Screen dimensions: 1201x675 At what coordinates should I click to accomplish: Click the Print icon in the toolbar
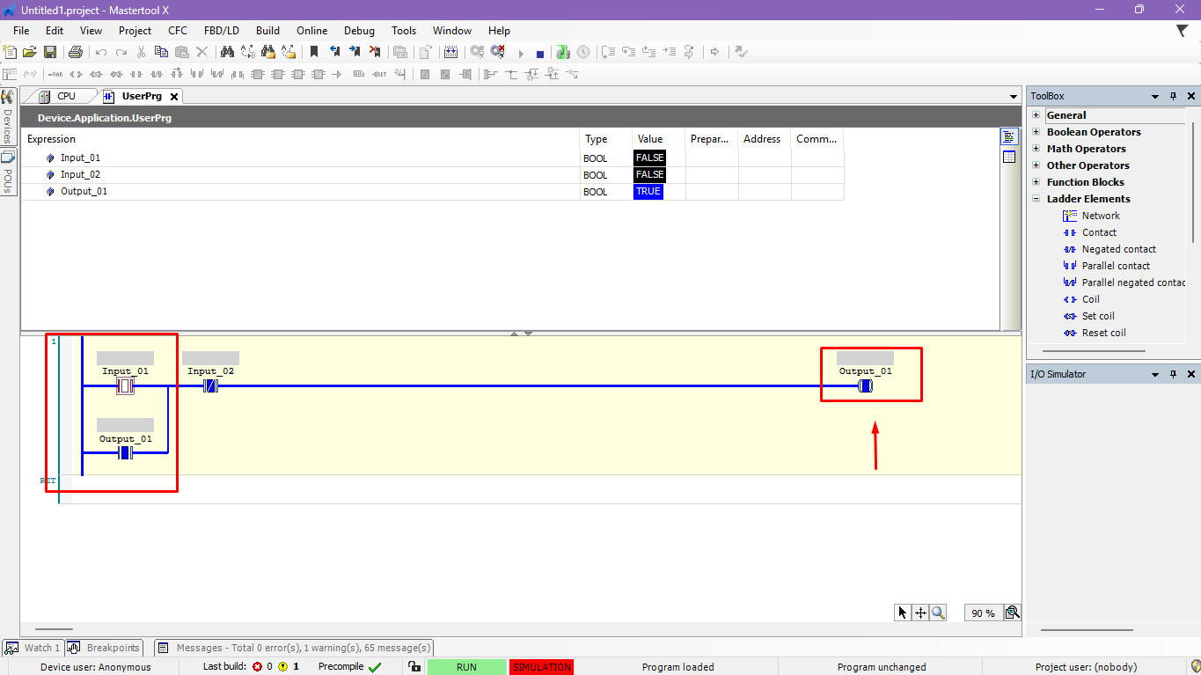[76, 53]
